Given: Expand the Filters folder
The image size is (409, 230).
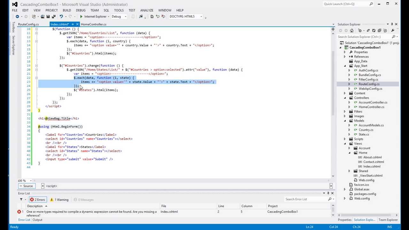Looking at the screenshot, I should [x=345, y=111].
